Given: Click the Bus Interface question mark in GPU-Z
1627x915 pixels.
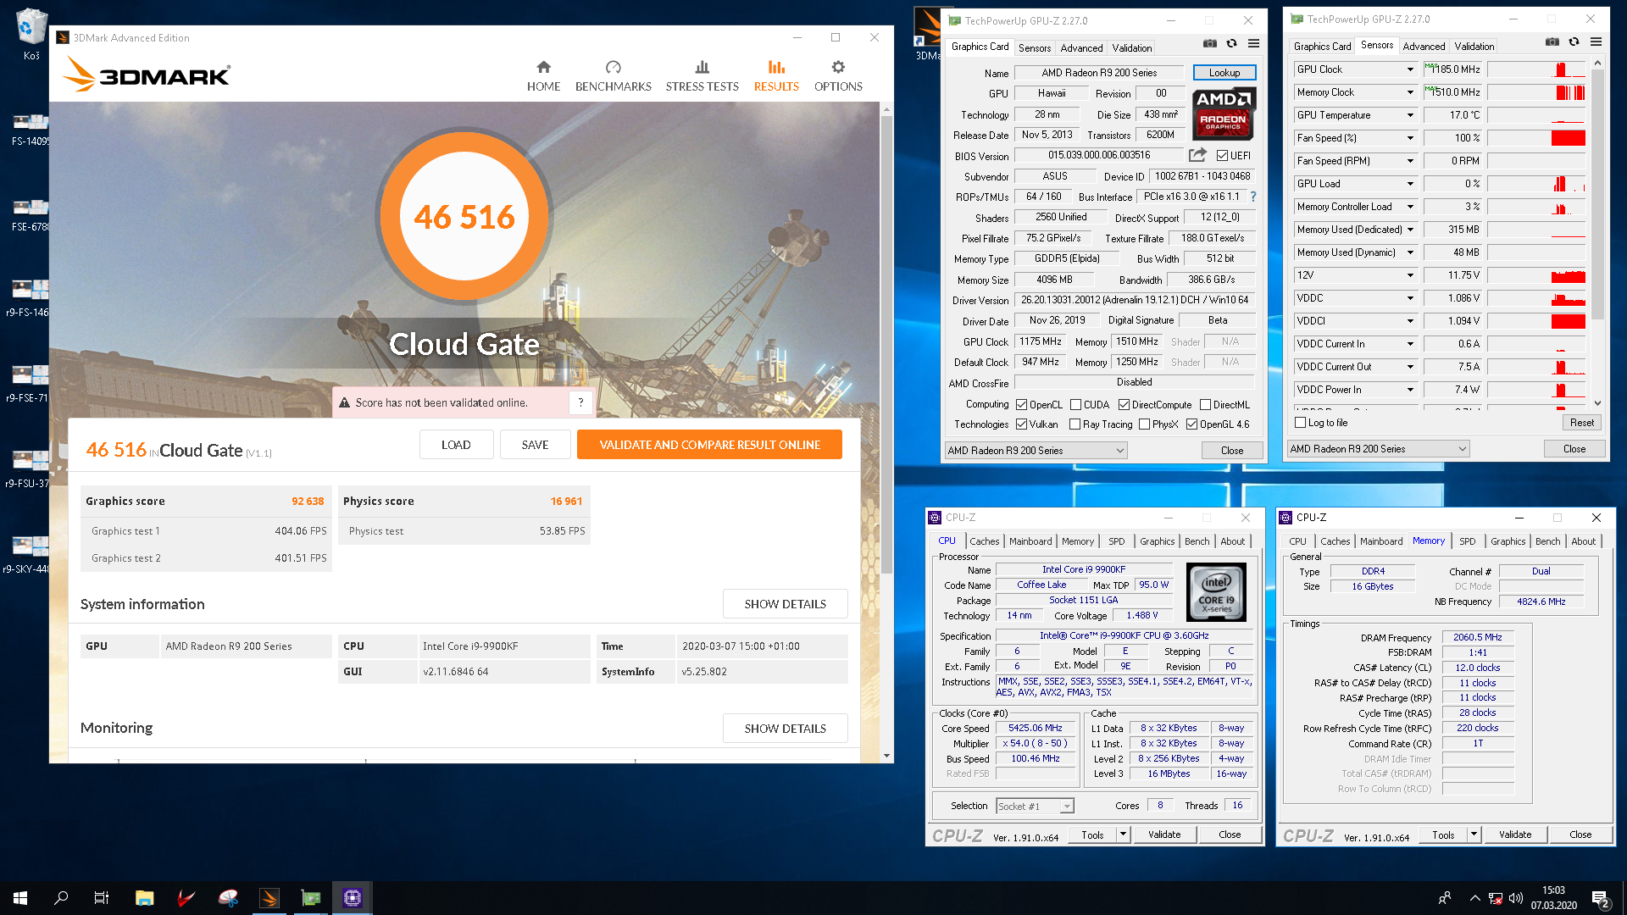Looking at the screenshot, I should click(1252, 197).
